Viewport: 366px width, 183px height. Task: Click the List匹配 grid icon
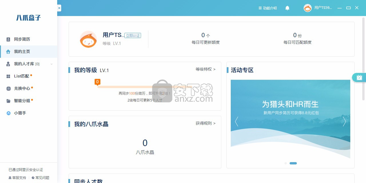coord(8,76)
